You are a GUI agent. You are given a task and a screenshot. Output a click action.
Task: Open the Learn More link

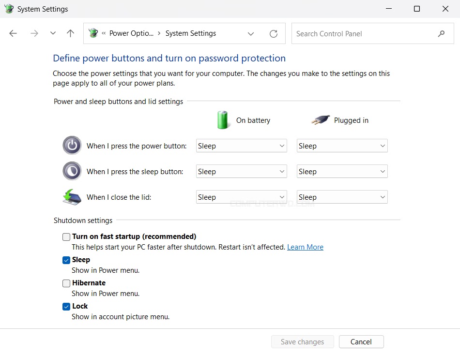(x=305, y=247)
